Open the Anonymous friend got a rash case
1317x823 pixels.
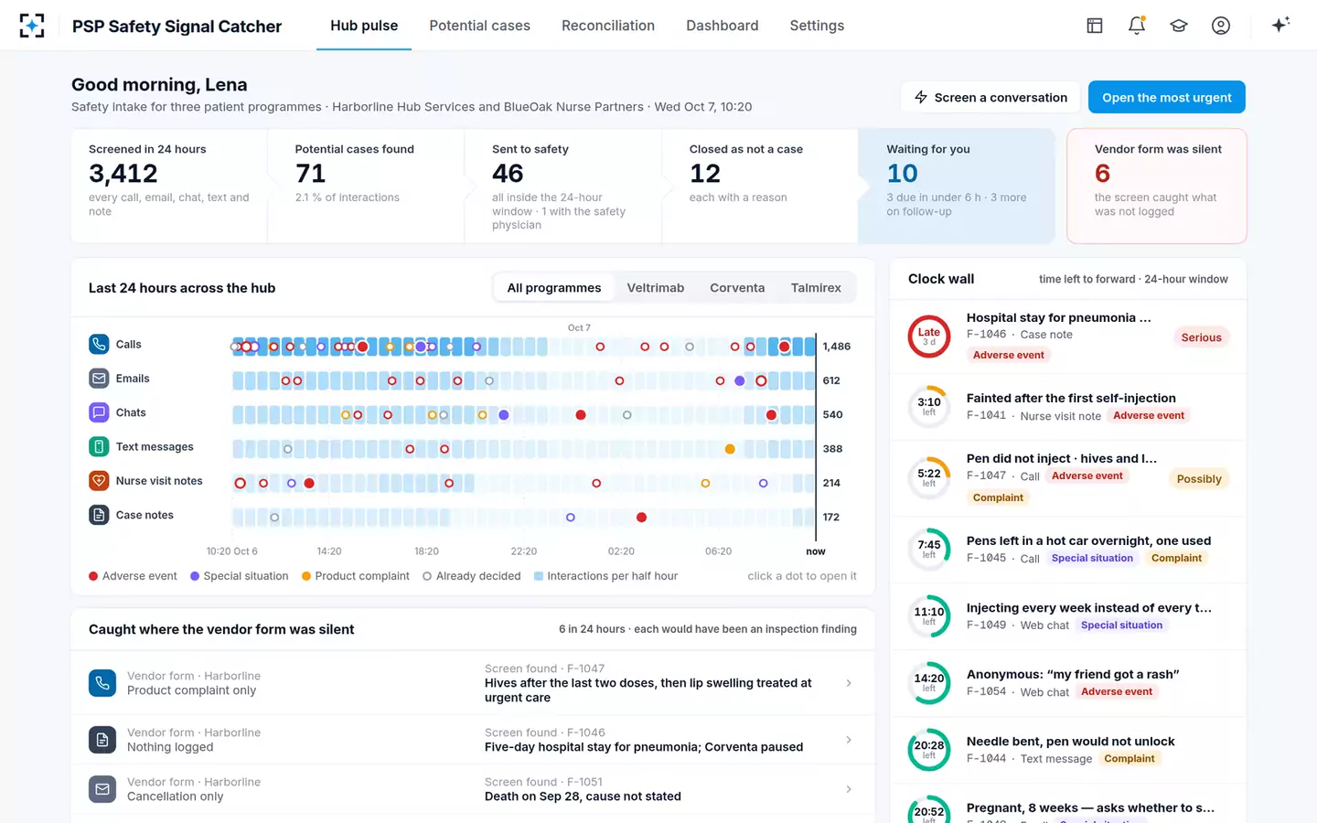[x=1068, y=683]
